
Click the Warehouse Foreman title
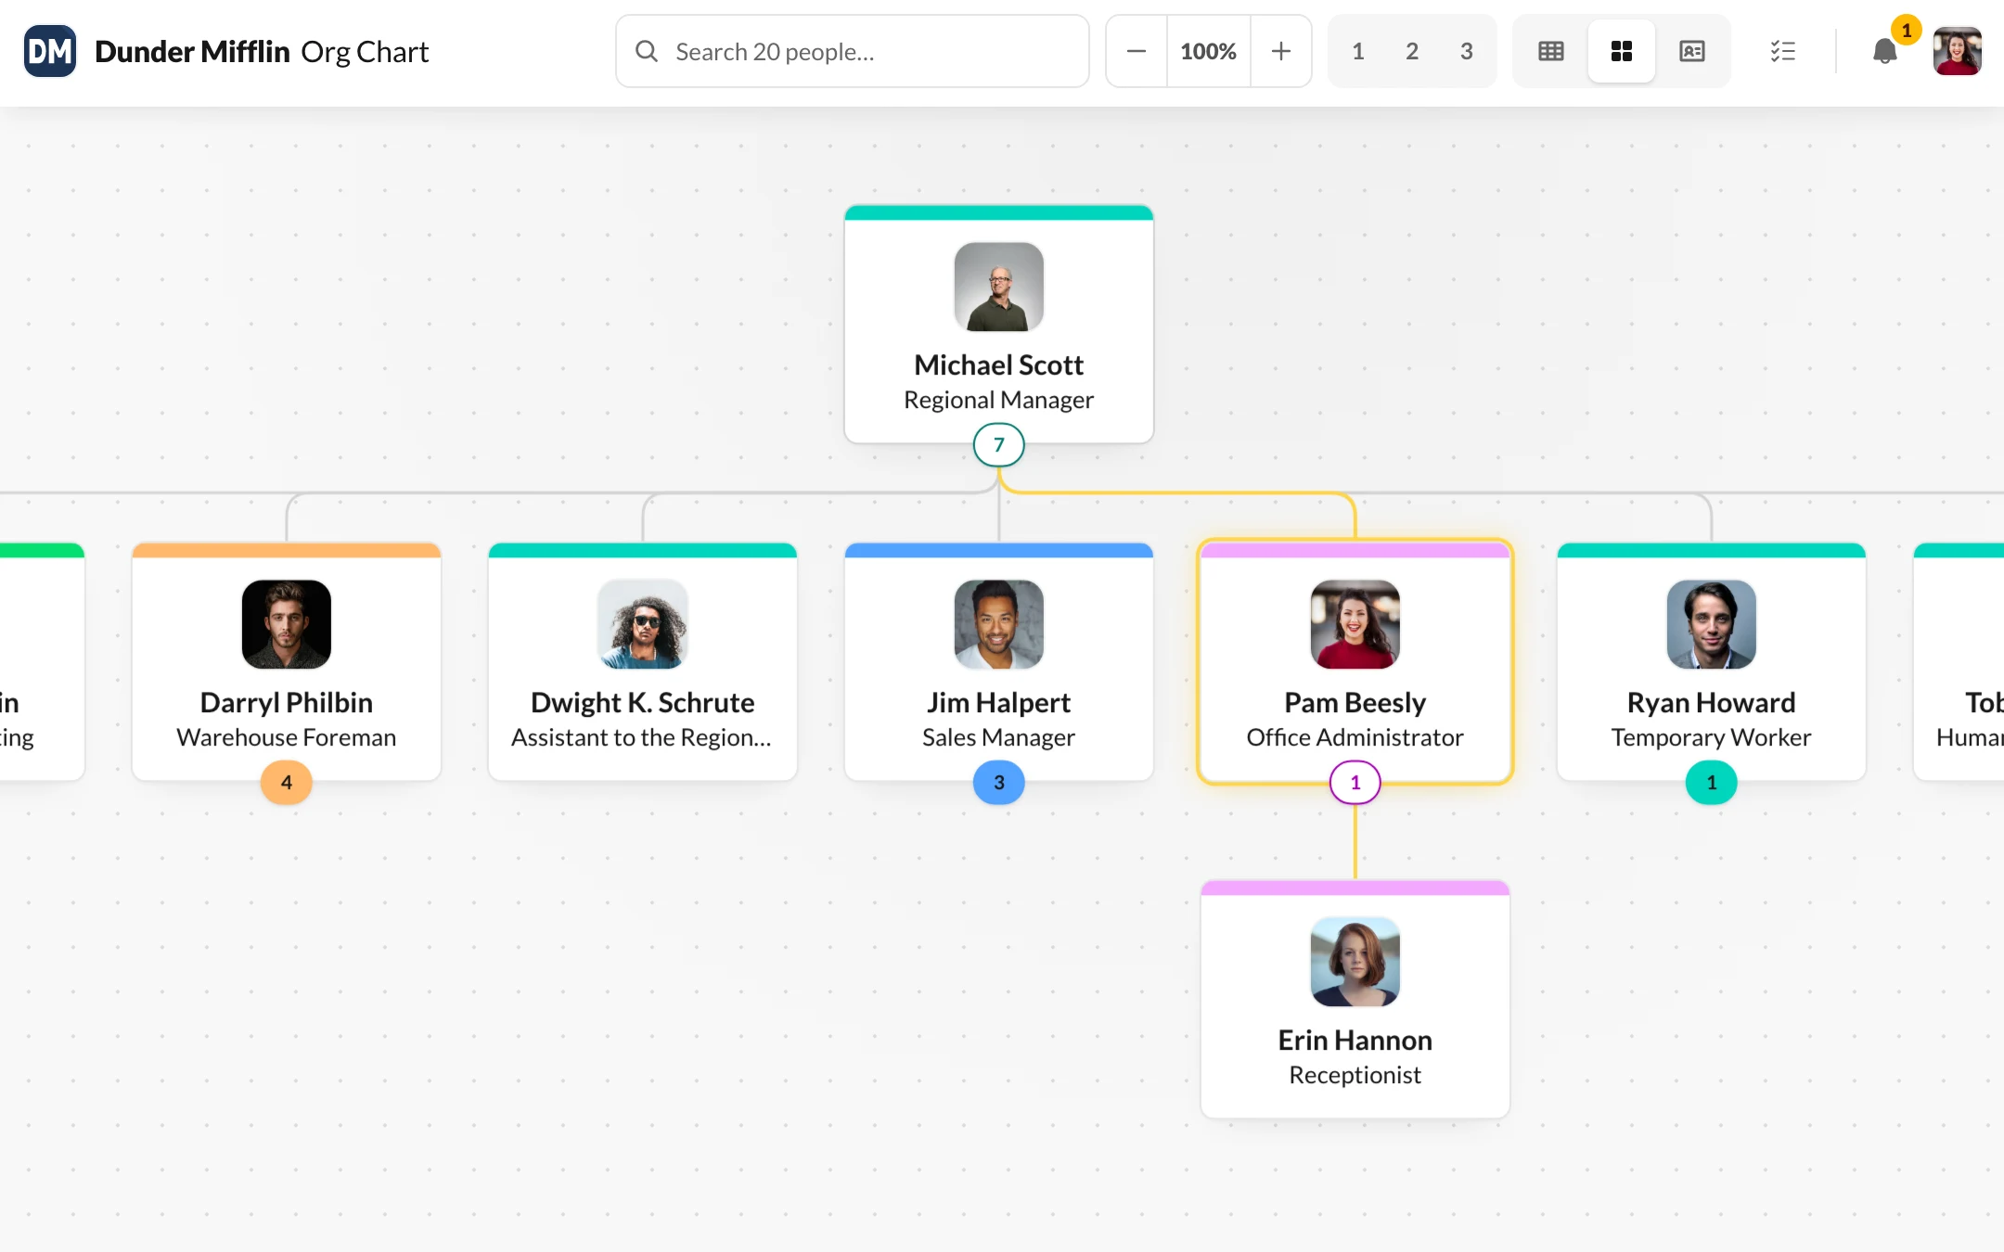287,737
